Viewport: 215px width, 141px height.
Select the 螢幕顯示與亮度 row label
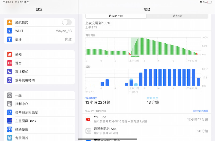point(27,112)
